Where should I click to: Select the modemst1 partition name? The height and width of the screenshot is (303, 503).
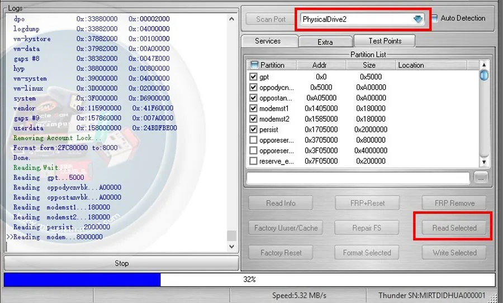[x=274, y=109]
